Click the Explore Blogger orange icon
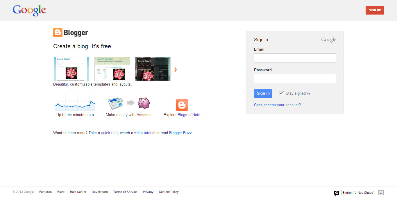This screenshot has height=197, width=397. 182,105
